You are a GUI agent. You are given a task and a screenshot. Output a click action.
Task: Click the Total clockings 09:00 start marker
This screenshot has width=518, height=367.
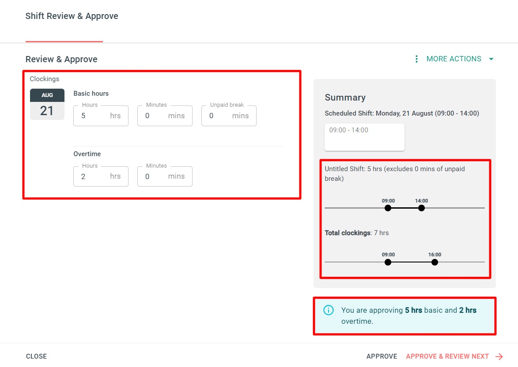coord(388,262)
